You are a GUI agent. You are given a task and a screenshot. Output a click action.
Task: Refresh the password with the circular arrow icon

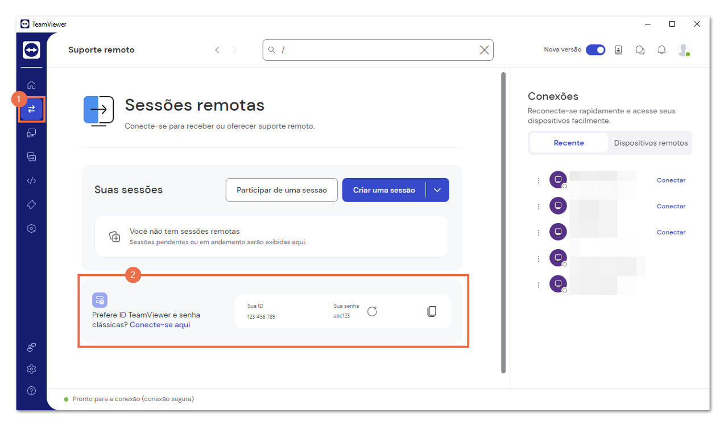[373, 311]
